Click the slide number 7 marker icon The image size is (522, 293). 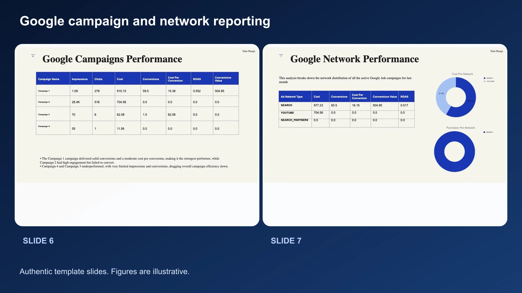pos(281,56)
